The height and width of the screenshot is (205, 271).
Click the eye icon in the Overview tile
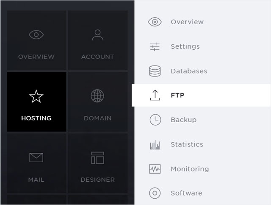coord(36,35)
